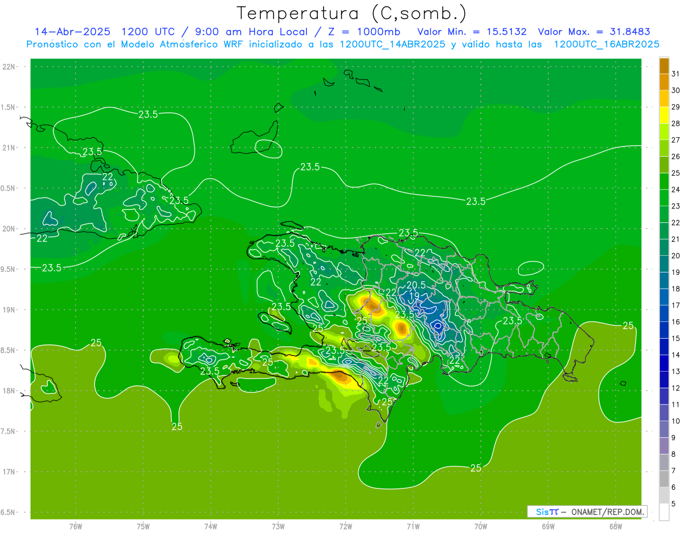691x534 pixels.
Task: Click the purple legend swatch between 9 and 10
Action: [664, 429]
